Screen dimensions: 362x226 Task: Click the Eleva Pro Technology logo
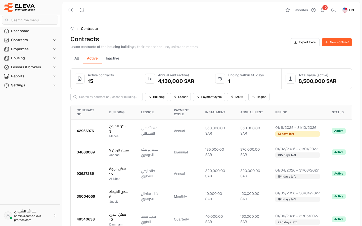[x=20, y=7]
